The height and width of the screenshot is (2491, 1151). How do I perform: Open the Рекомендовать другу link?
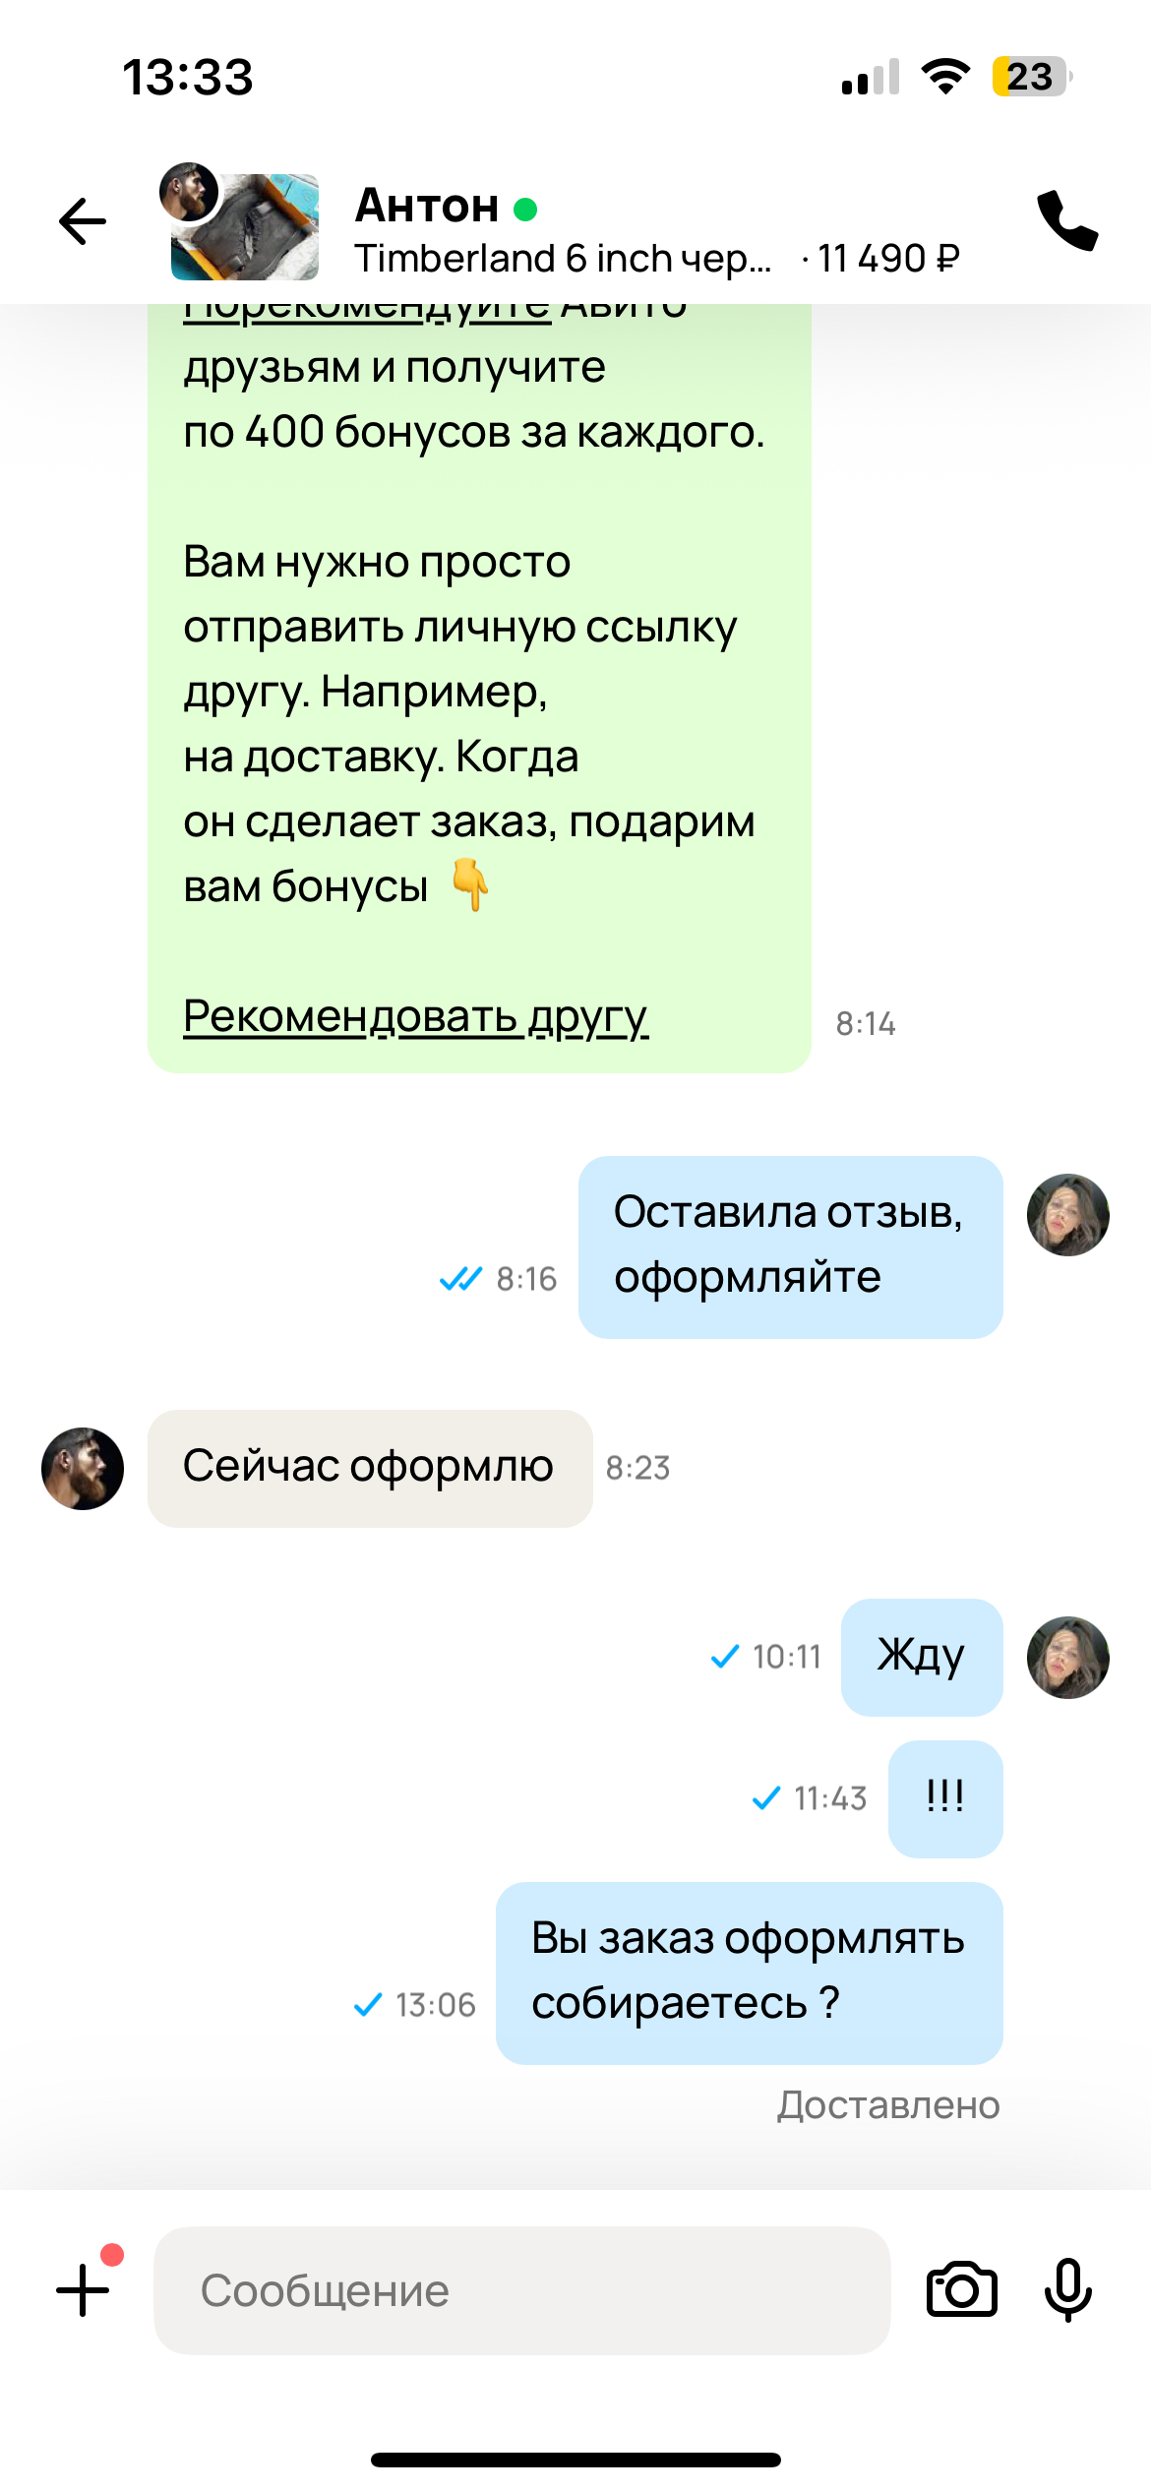point(415,1015)
